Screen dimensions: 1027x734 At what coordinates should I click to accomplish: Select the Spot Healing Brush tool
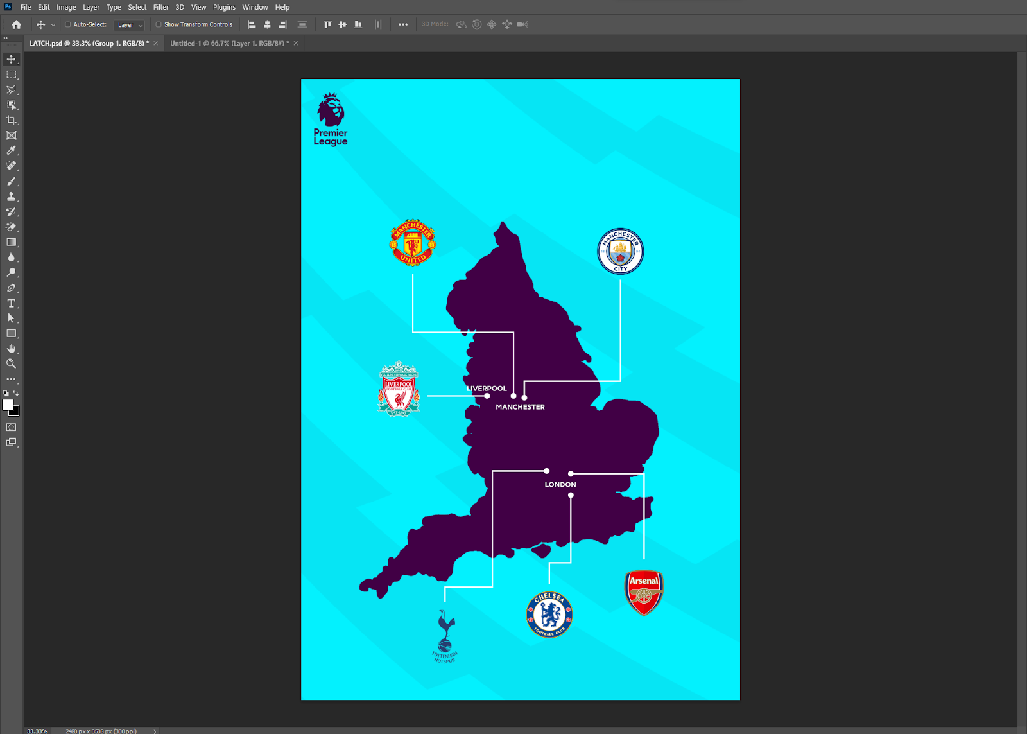[12, 166]
